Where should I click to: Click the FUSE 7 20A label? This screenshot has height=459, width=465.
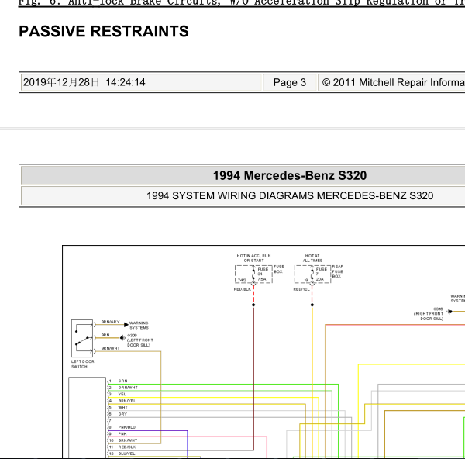[321, 274]
